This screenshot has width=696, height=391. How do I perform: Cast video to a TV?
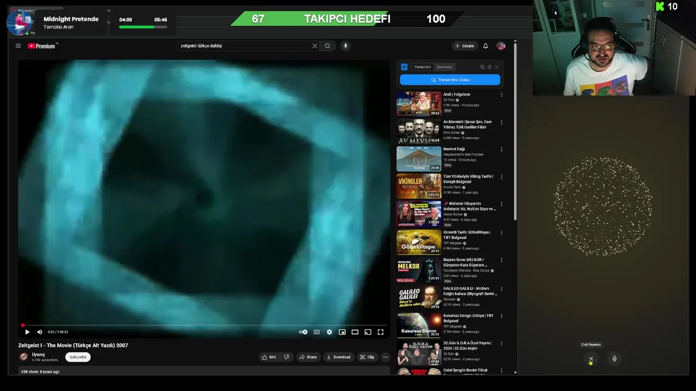[x=368, y=332]
